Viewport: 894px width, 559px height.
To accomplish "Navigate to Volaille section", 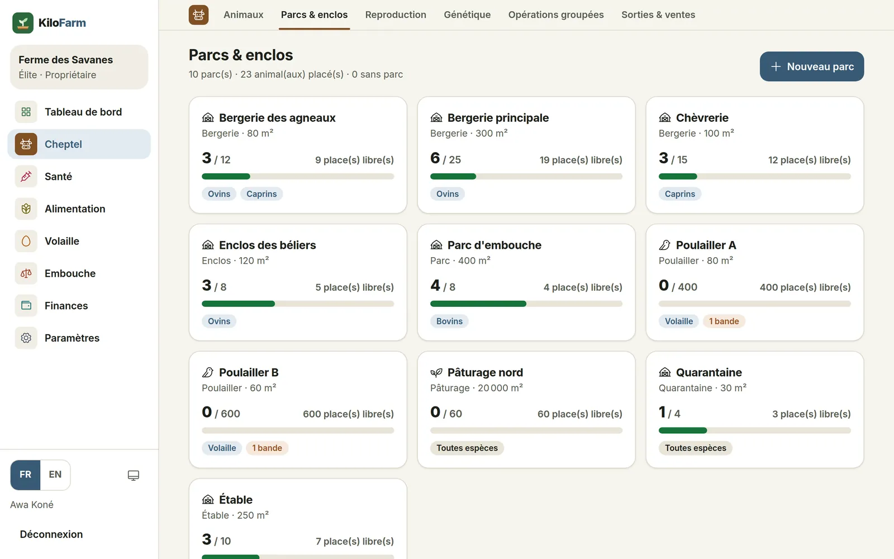I will (x=79, y=241).
